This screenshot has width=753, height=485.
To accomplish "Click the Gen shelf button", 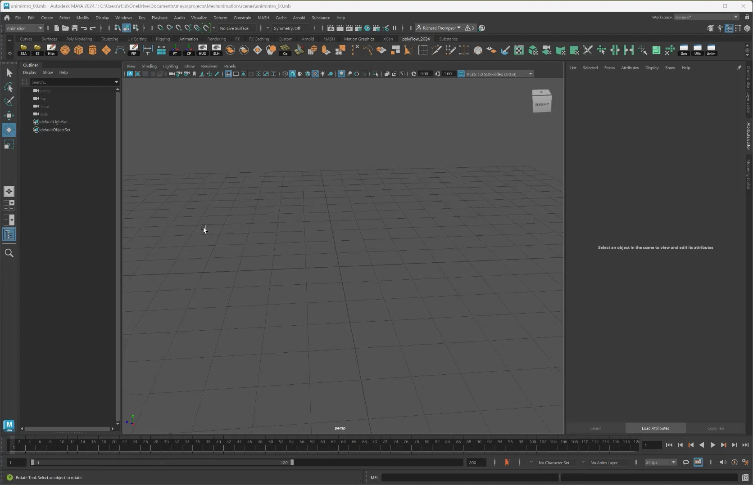I will tap(684, 50).
